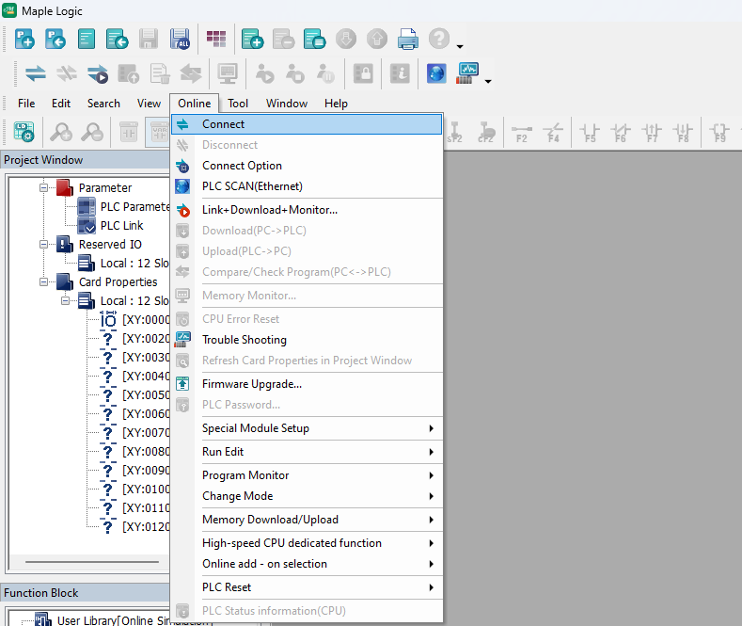This screenshot has width=742, height=626.
Task: Click the F7 rising edge contact icon
Action: pos(652,133)
